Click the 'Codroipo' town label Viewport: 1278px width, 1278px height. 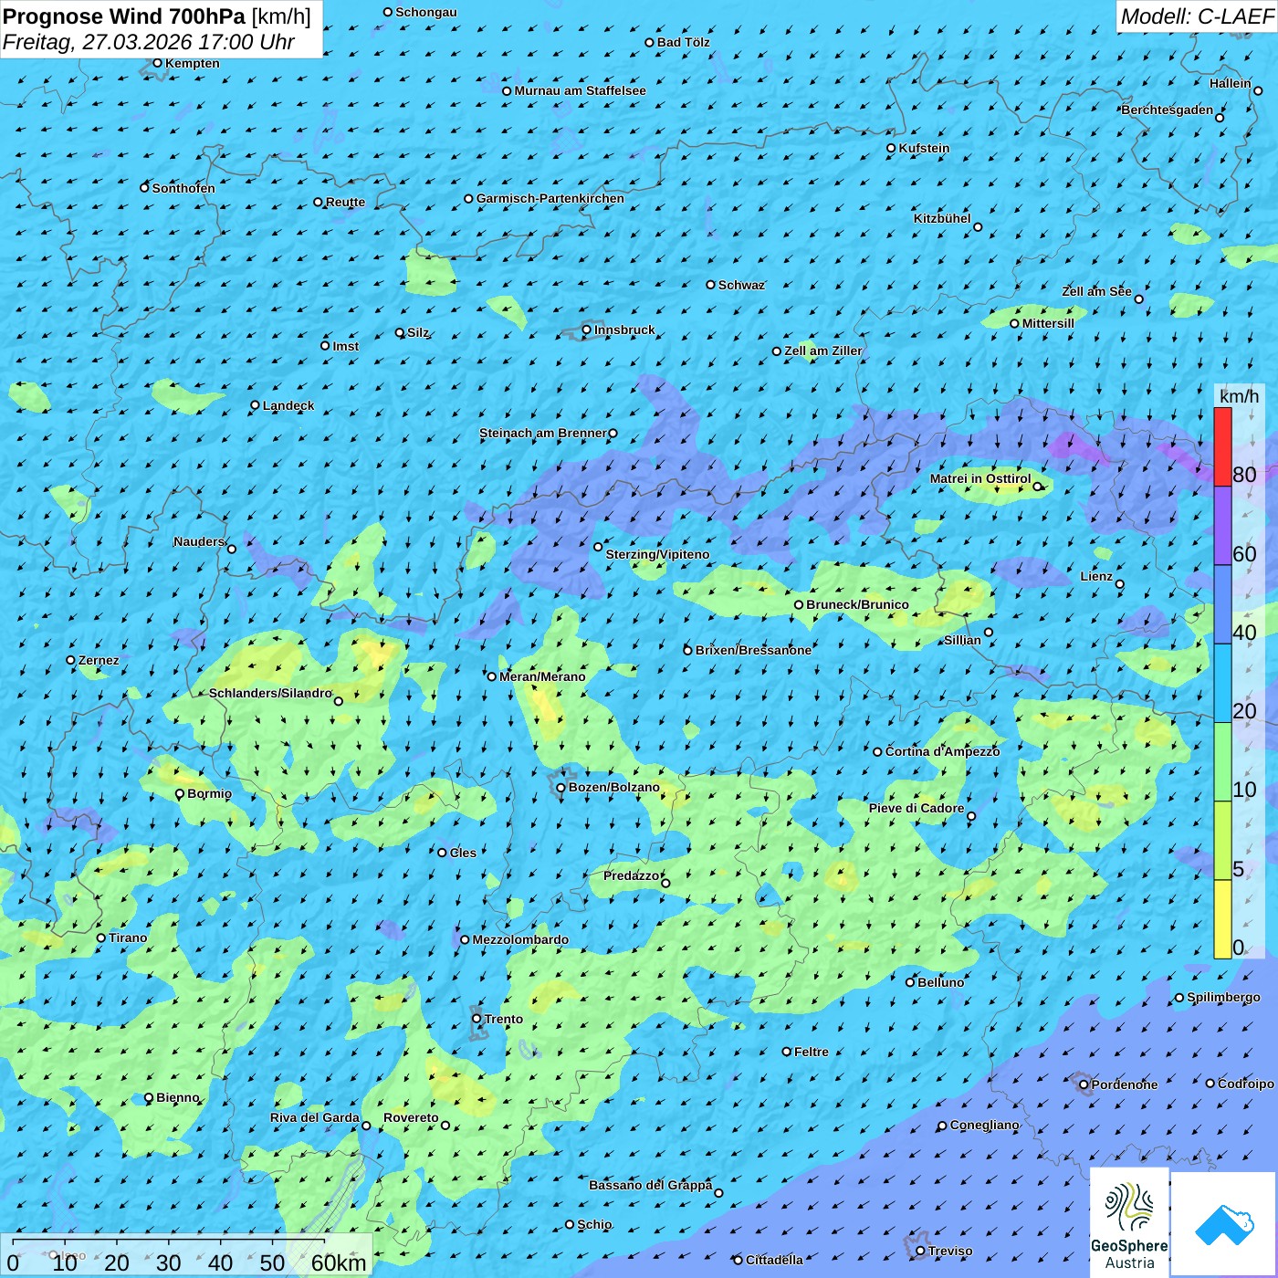[x=1245, y=1084]
